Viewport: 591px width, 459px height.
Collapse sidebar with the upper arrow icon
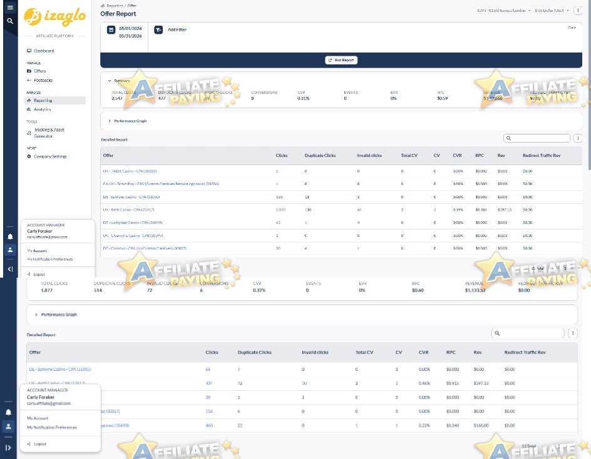pos(10,269)
